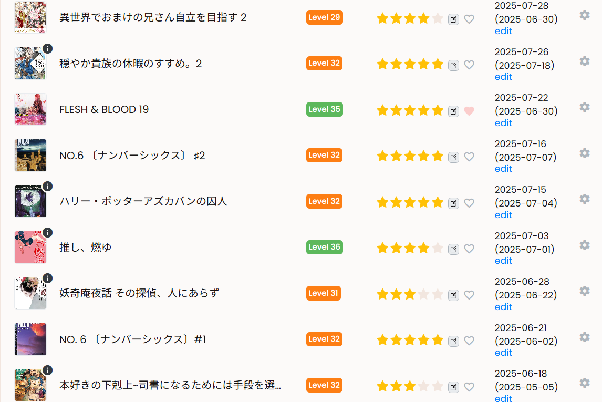Favorite 穏やか貴族の休暇のすすめ。2 with the heart
602x402 pixels.
point(469,65)
